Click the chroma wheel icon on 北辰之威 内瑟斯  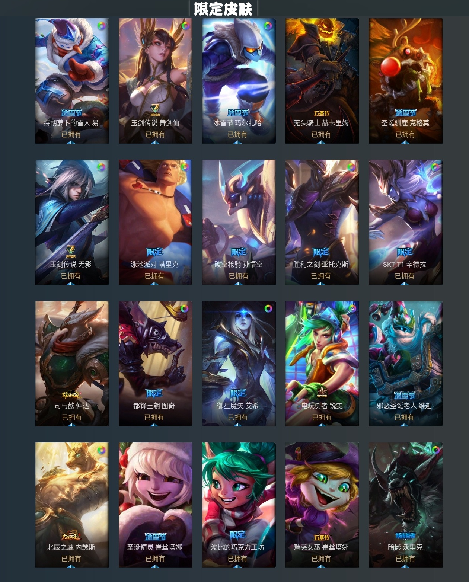[x=101, y=450]
